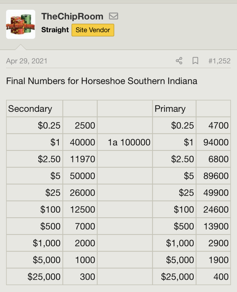Viewport: 237px width, 292px height.
Task: Share this post via share icon
Action: [x=179, y=61]
